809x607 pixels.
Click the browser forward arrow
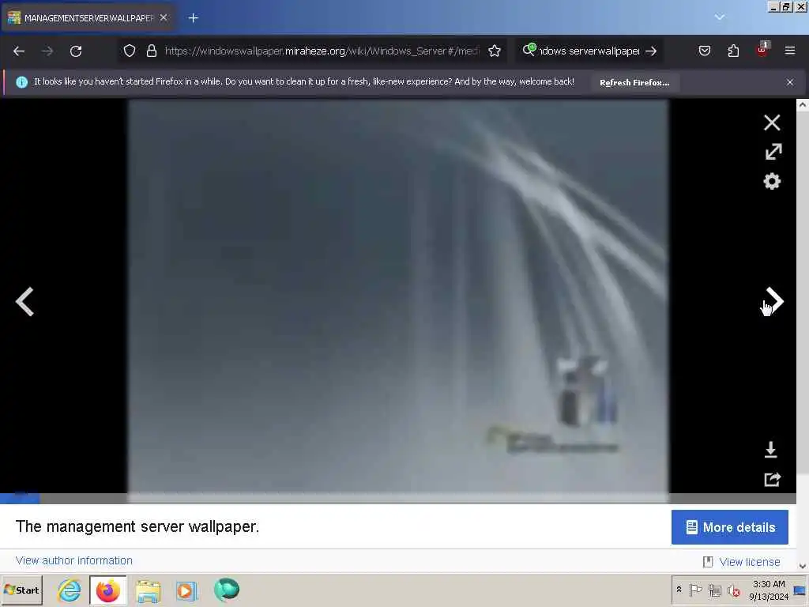coord(47,51)
